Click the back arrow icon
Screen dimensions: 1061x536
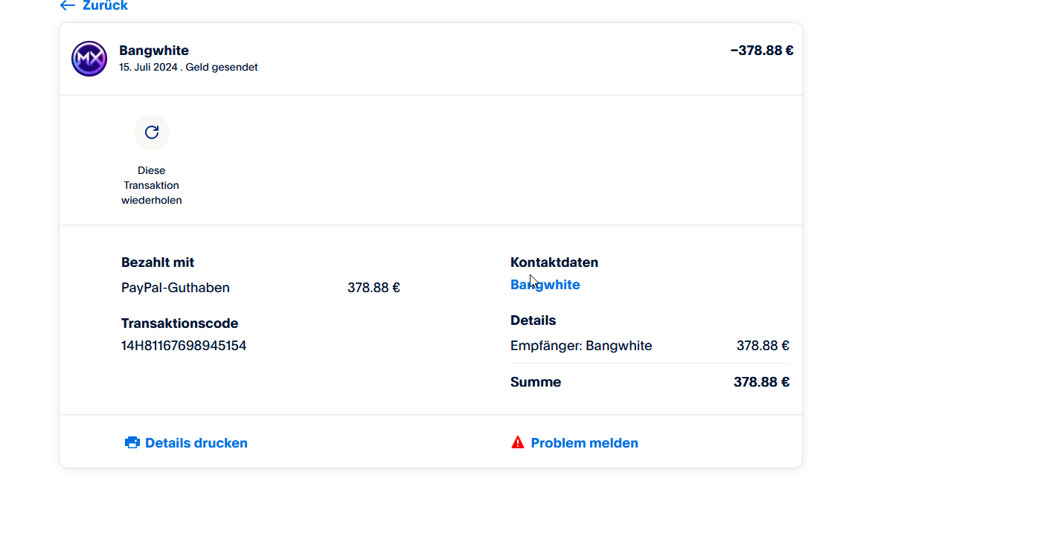pos(67,6)
